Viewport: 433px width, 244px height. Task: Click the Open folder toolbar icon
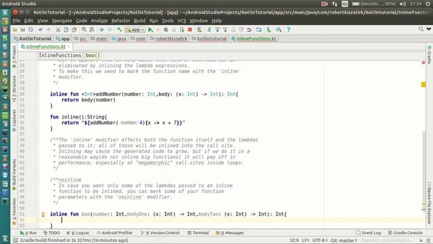pyautogui.click(x=15, y=30)
